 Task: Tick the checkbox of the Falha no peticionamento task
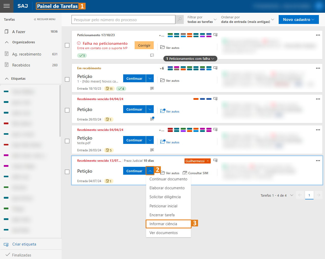(x=67, y=45)
